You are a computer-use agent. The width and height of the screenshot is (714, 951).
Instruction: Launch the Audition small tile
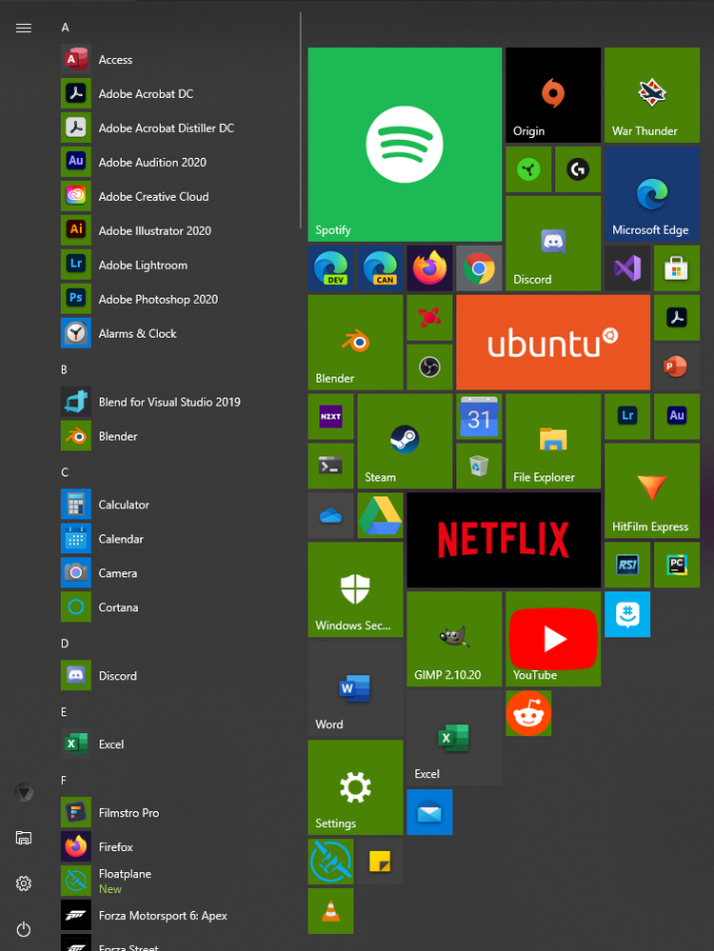point(677,417)
